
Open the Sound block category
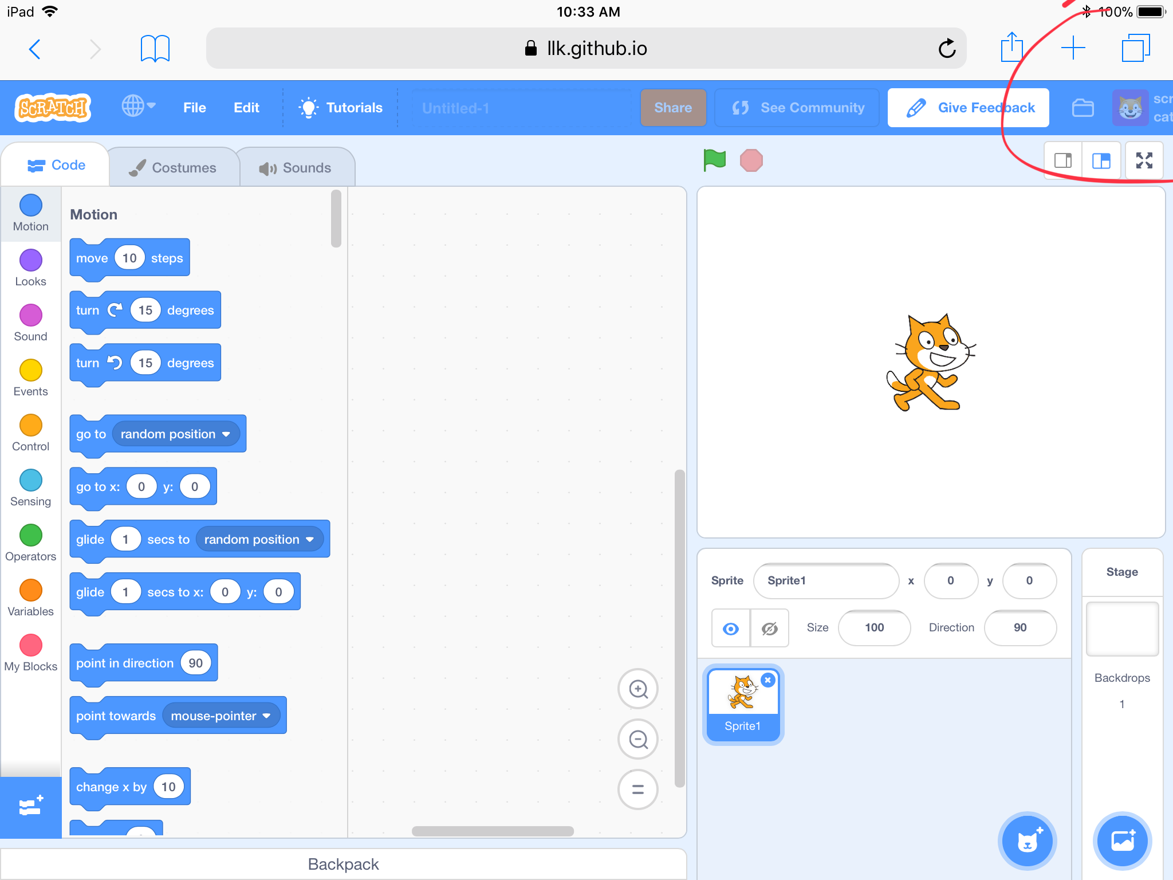pos(30,323)
